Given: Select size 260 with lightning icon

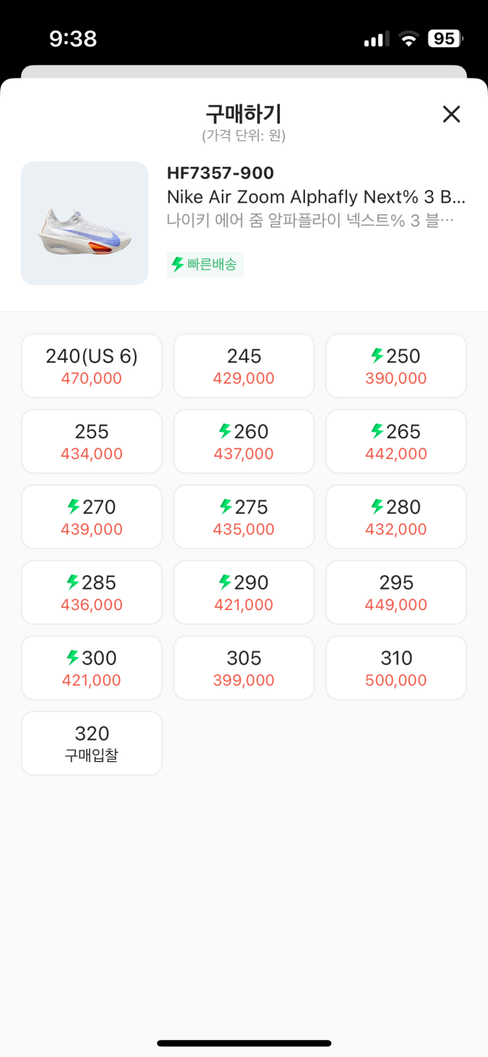Looking at the screenshot, I should (244, 442).
